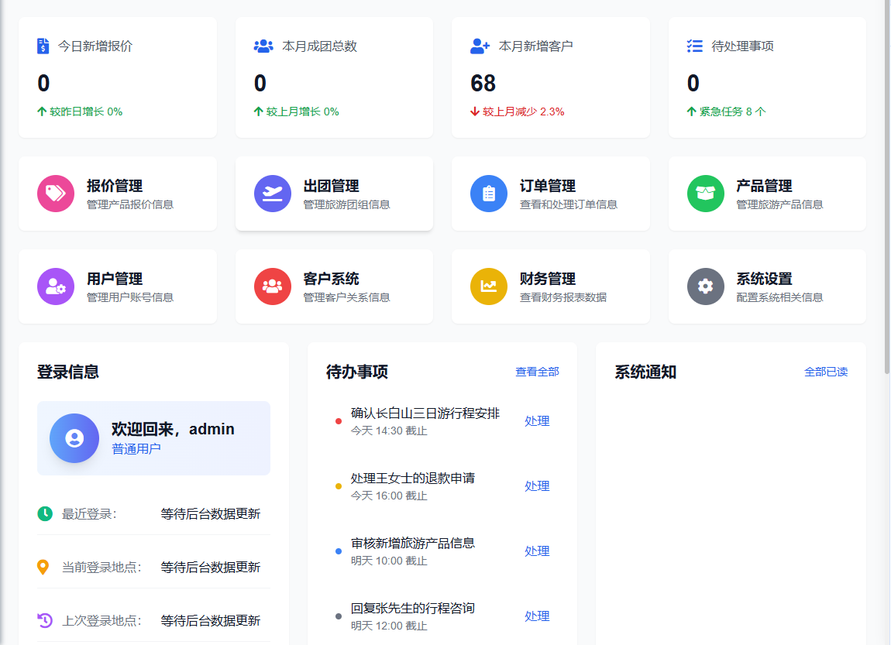Open the 产品管理 box icon
The height and width of the screenshot is (645, 891).
[705, 194]
